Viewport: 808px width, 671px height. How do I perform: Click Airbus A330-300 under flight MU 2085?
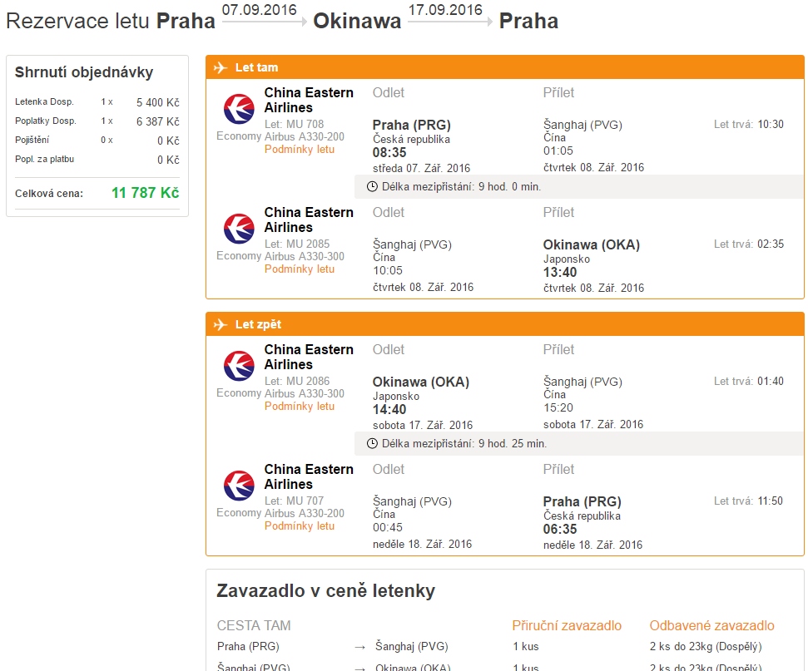(x=304, y=257)
